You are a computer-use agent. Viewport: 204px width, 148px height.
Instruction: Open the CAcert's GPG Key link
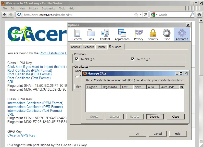[21, 135]
